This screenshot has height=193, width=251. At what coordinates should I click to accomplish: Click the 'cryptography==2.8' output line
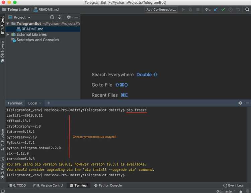pyautogui.click(x=24, y=126)
